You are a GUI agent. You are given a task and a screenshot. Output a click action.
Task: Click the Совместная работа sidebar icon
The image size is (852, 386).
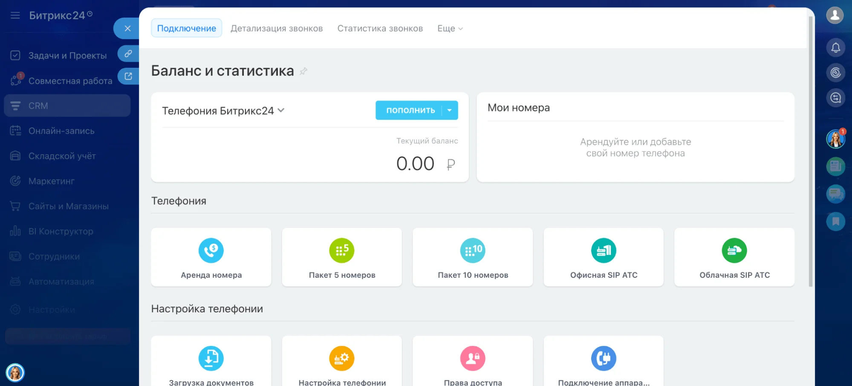tap(16, 80)
